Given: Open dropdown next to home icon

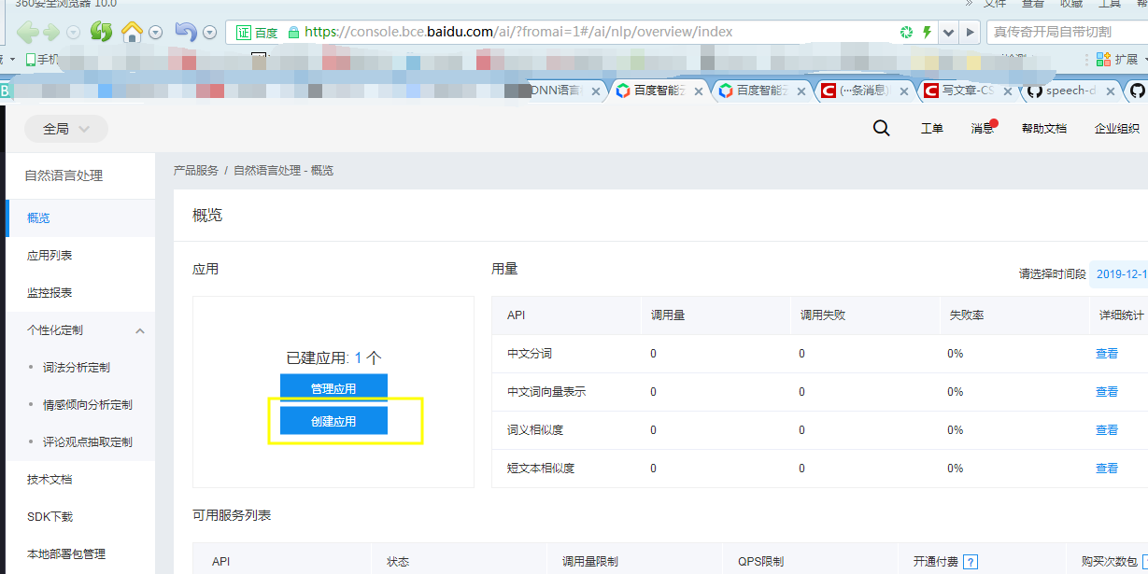Looking at the screenshot, I should [x=155, y=33].
